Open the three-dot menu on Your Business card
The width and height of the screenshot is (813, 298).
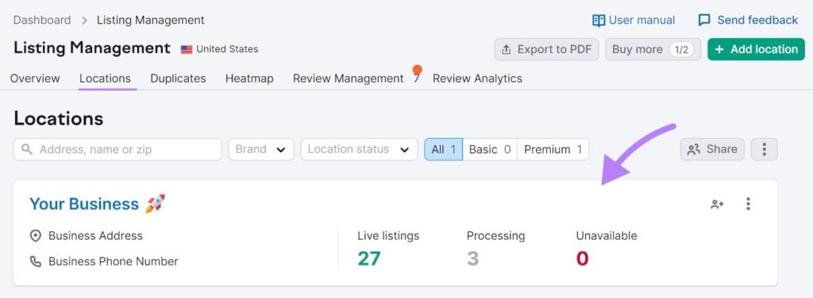point(748,204)
